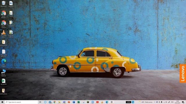Click the Lenovo banner on the right edge
The width and height of the screenshot is (186, 104).
[183, 73]
